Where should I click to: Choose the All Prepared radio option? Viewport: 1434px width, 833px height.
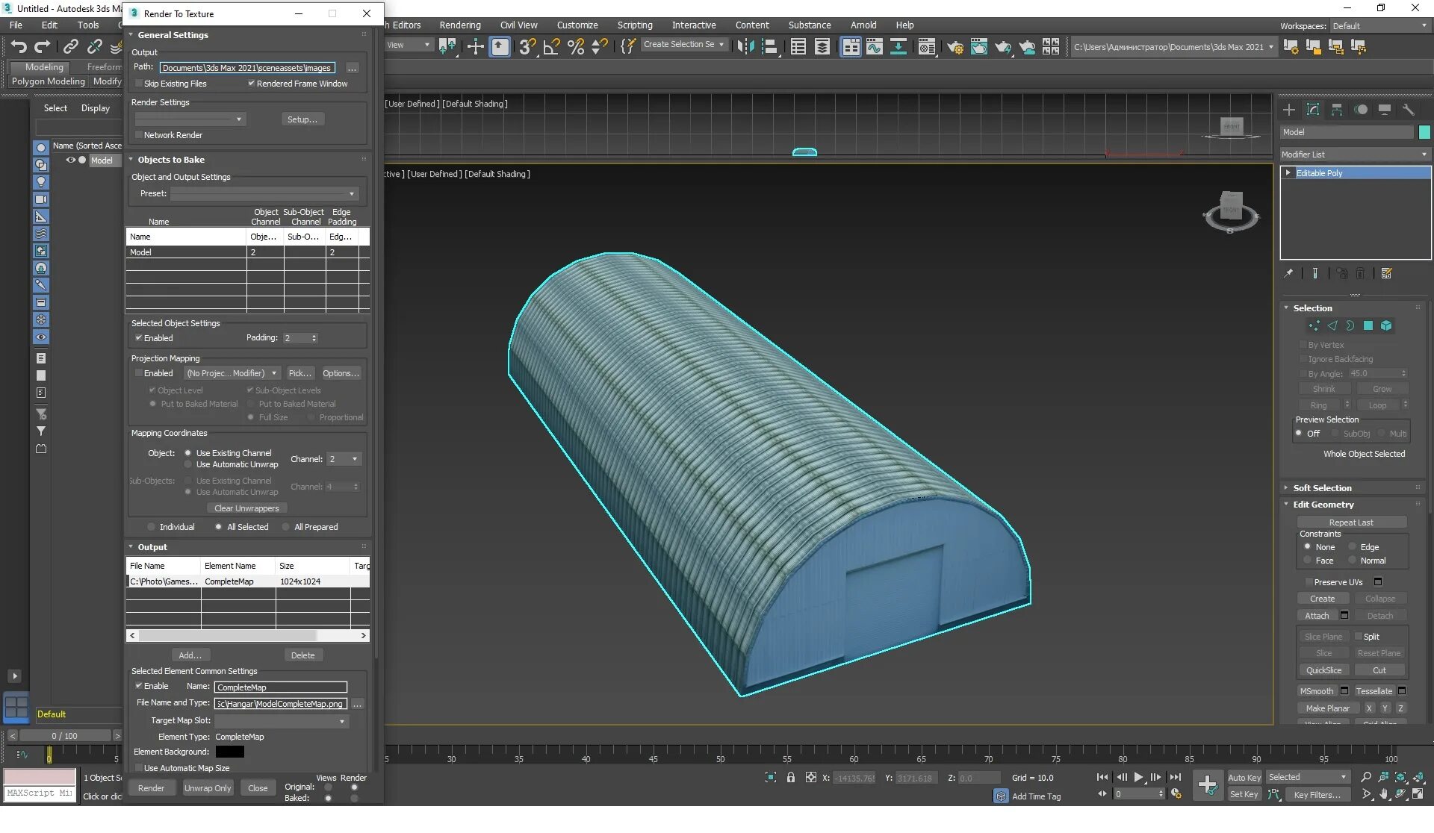tap(286, 527)
